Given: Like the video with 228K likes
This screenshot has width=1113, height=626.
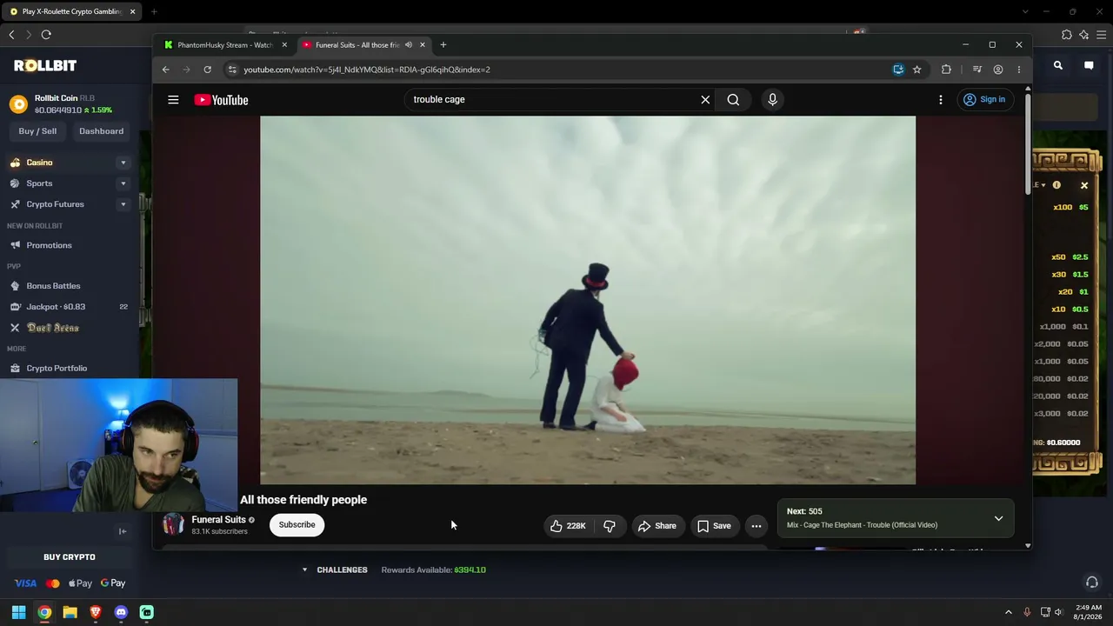Looking at the screenshot, I should (567, 525).
